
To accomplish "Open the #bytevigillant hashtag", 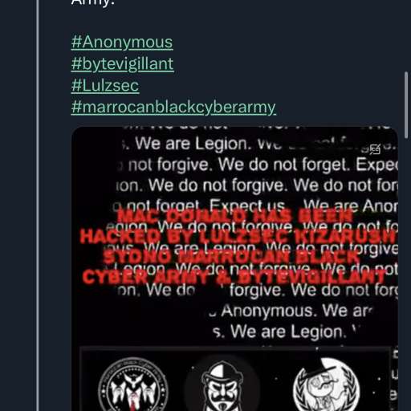I will point(123,64).
